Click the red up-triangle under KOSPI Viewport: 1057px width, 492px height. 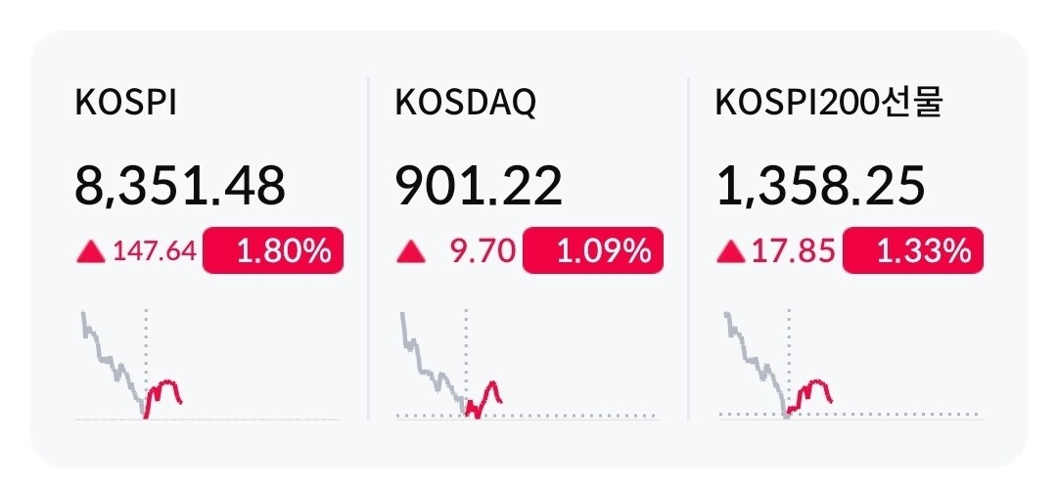click(x=91, y=252)
